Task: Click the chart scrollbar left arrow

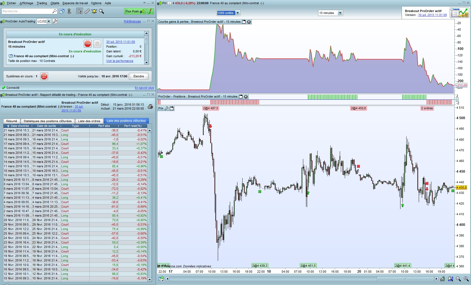Action: point(167,279)
